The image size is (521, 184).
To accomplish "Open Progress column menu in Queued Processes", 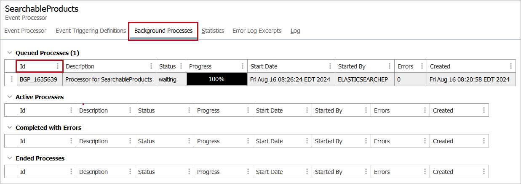I will [243, 66].
